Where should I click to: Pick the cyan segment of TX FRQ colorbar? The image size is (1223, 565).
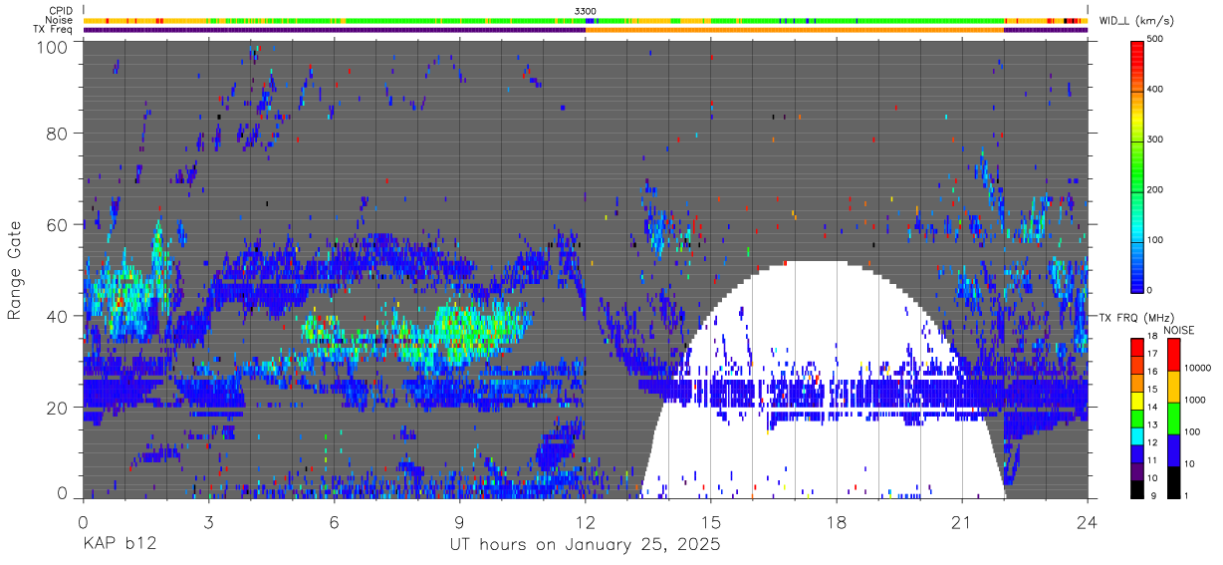coord(1137,435)
